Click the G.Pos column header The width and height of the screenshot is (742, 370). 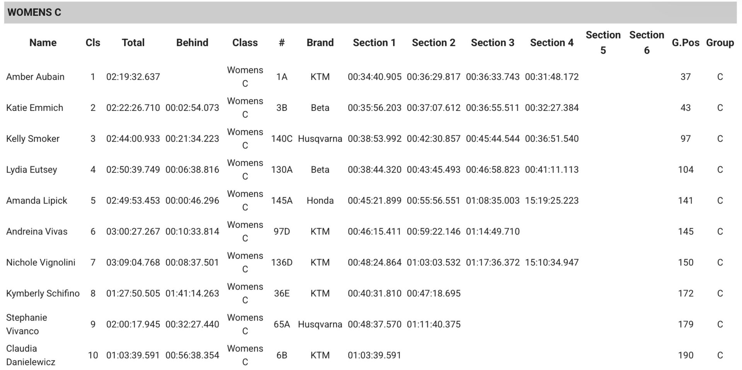pyautogui.click(x=685, y=42)
